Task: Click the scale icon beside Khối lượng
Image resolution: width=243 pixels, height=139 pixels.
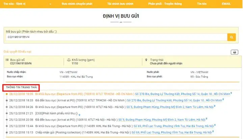Action: point(69,60)
